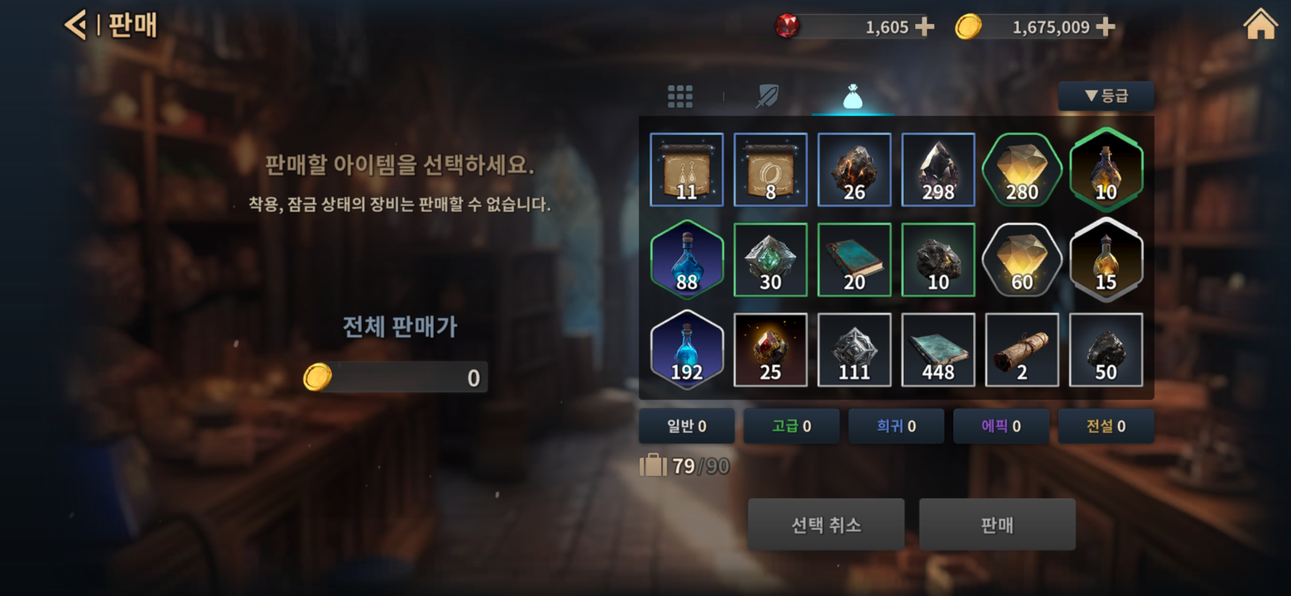The height and width of the screenshot is (596, 1291).
Task: Toggle the 전설 0 grade filter
Action: pyautogui.click(x=1106, y=425)
